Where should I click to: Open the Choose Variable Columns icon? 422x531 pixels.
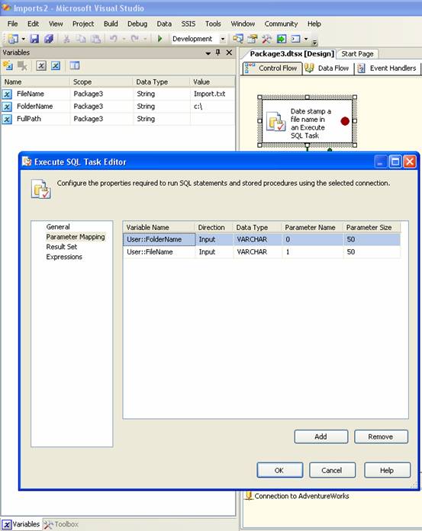(75, 66)
